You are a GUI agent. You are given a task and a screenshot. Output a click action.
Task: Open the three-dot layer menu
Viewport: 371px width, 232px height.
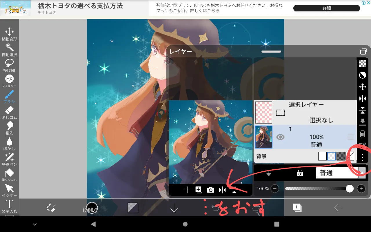point(363,157)
